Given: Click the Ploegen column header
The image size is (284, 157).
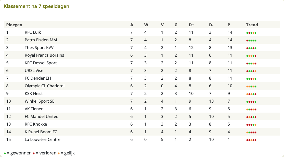Looking at the screenshot, I should [x=14, y=25].
